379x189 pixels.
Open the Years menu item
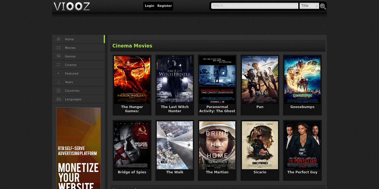click(x=78, y=82)
